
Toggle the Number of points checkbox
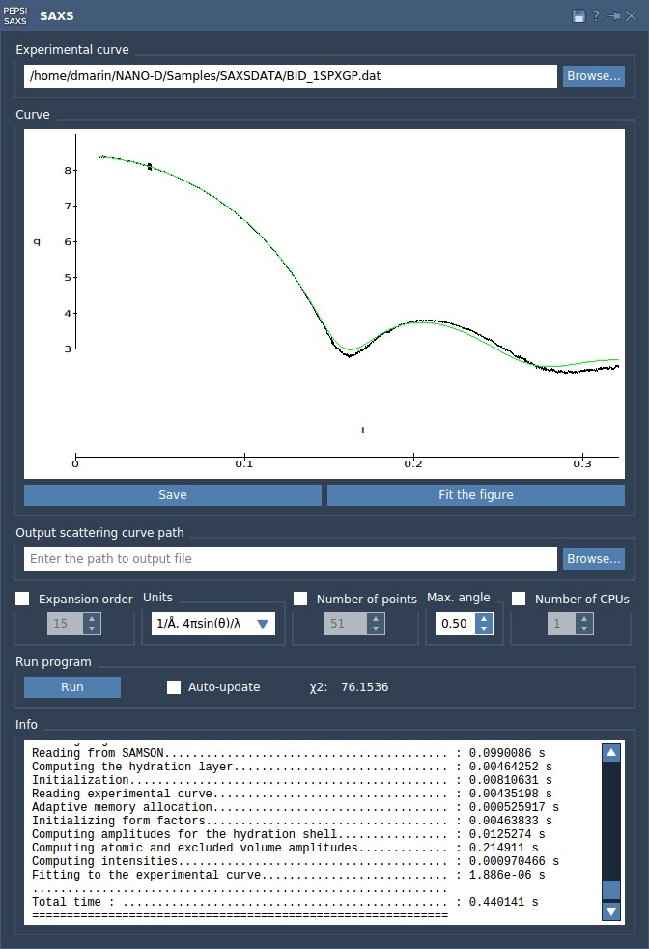coord(300,600)
